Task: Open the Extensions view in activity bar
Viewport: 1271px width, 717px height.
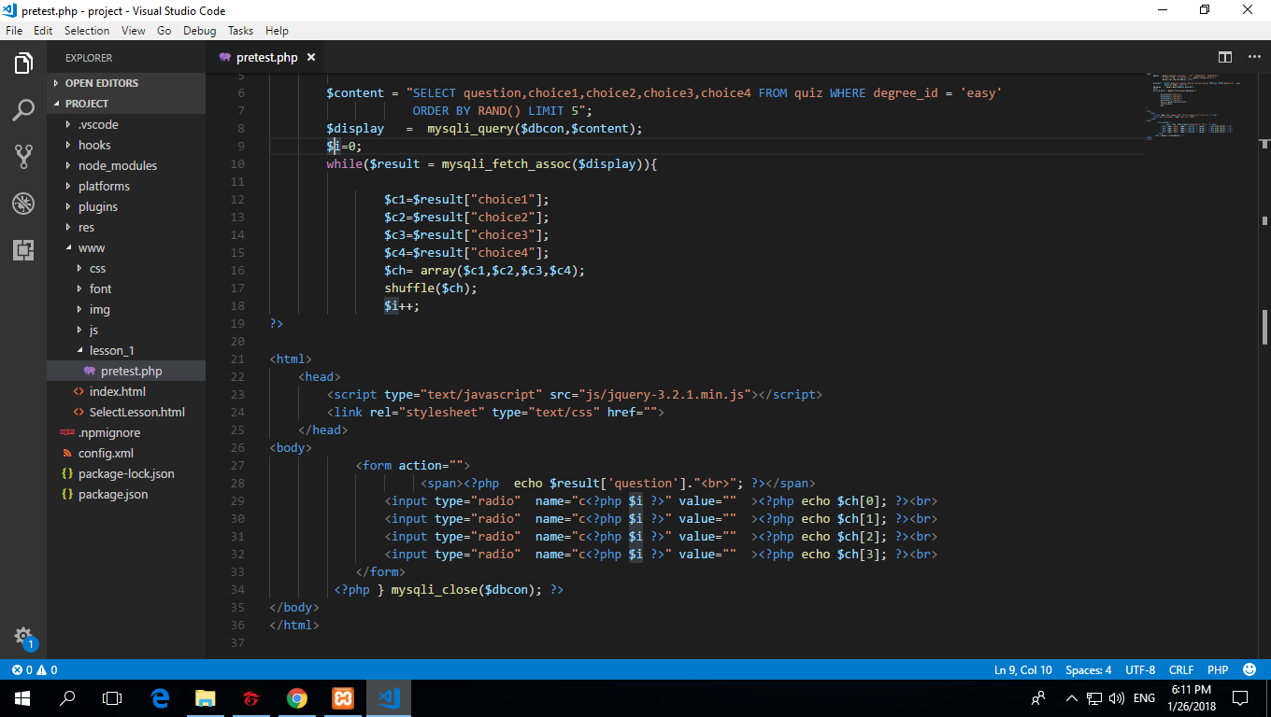Action: point(23,249)
